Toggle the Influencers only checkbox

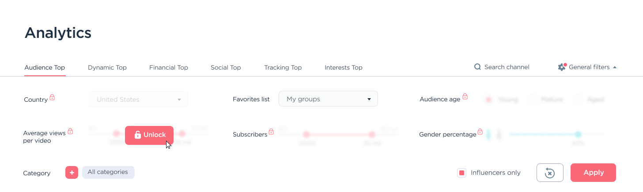click(x=461, y=173)
